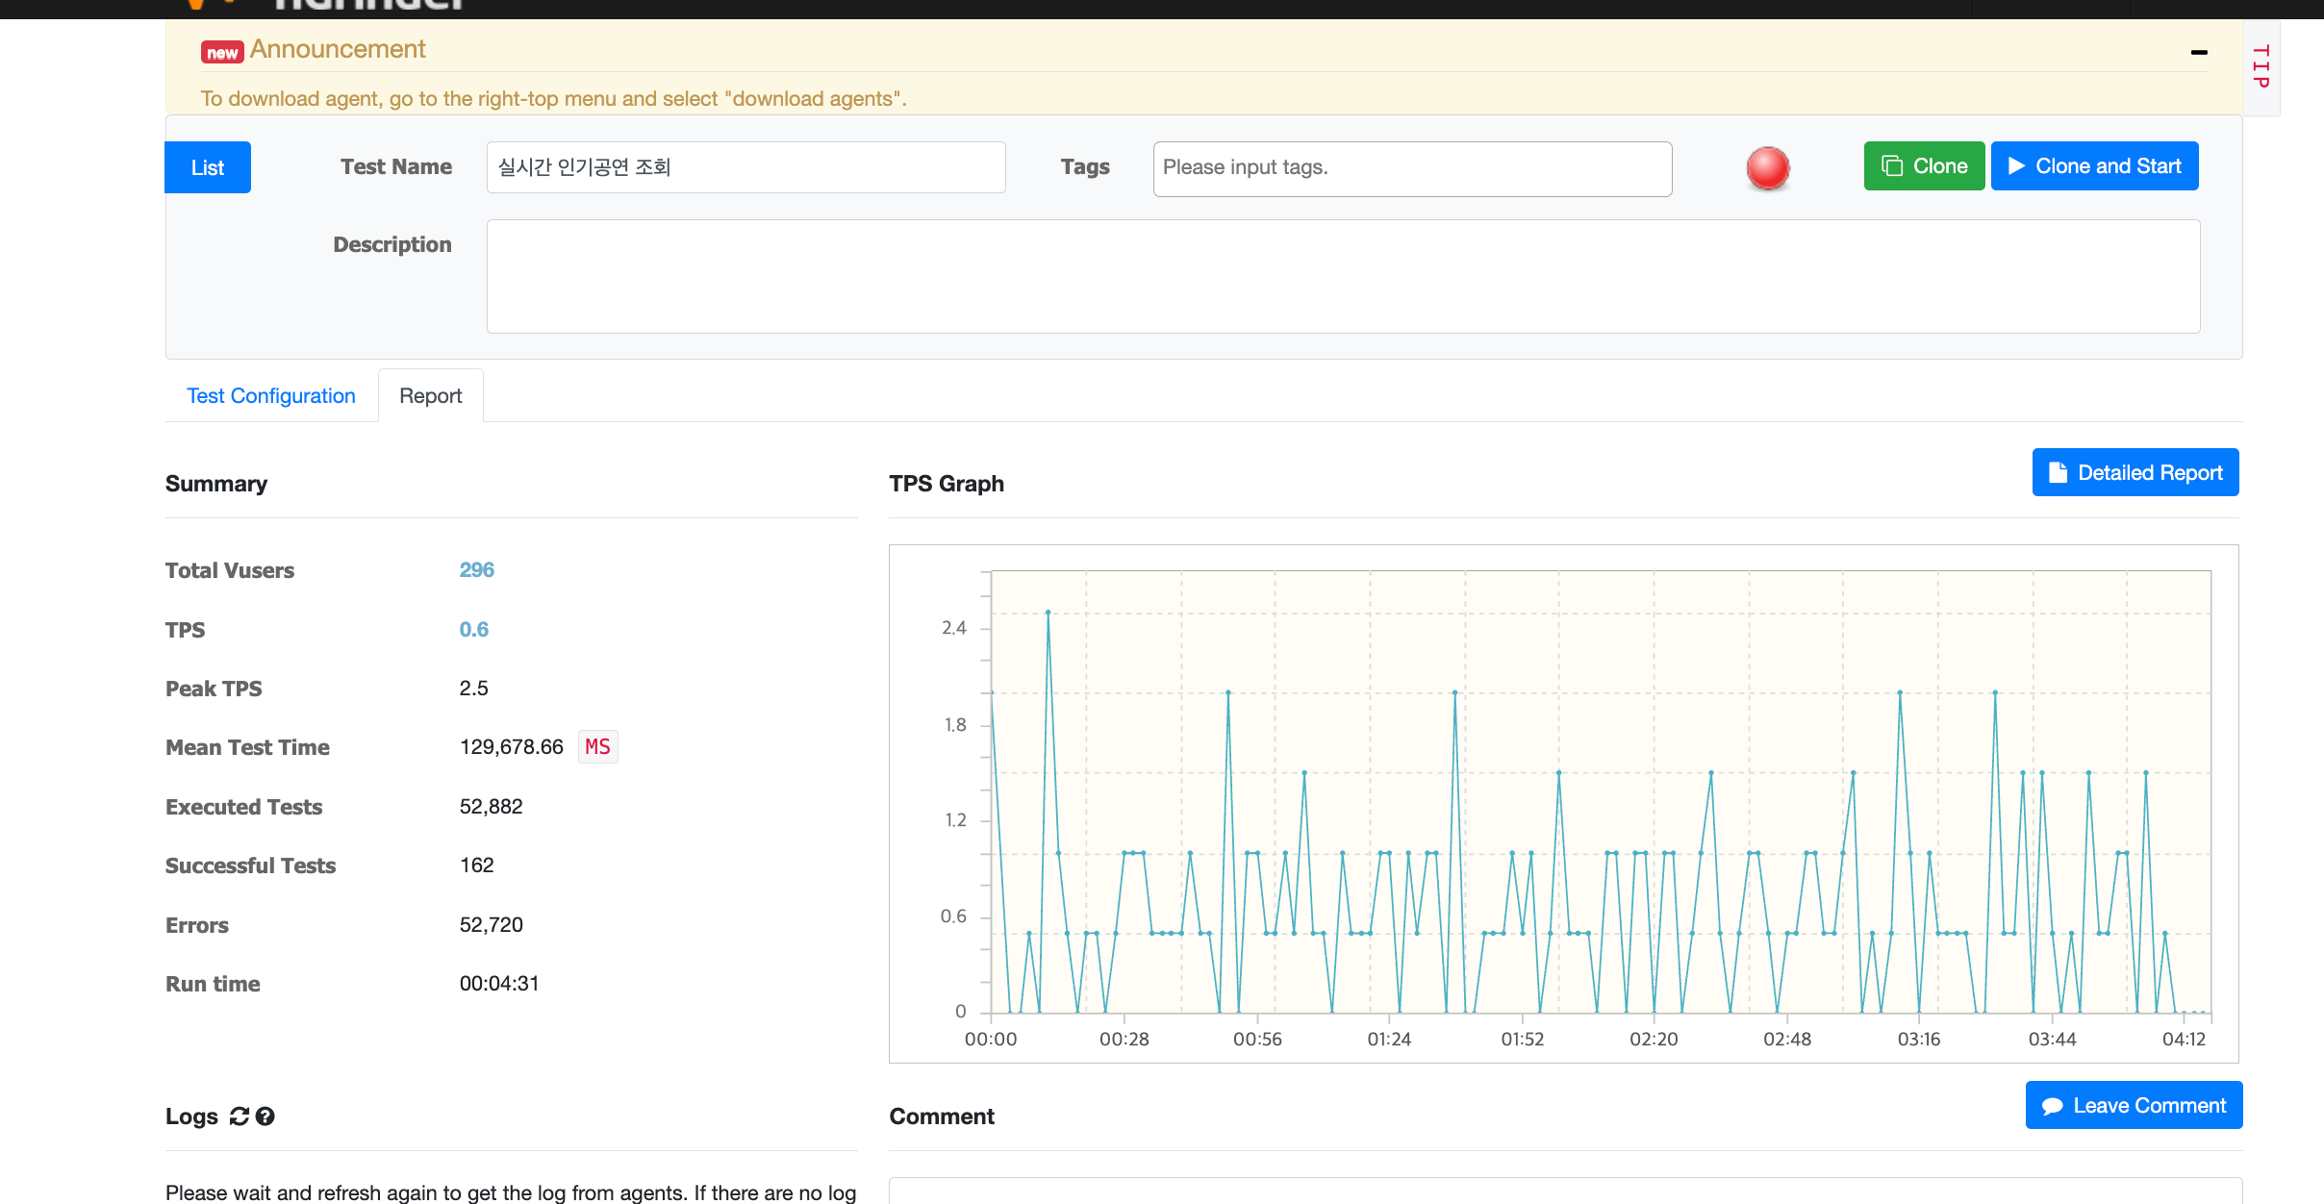Open the logs help question-mark icon
The width and height of the screenshot is (2324, 1204).
[x=265, y=1116]
